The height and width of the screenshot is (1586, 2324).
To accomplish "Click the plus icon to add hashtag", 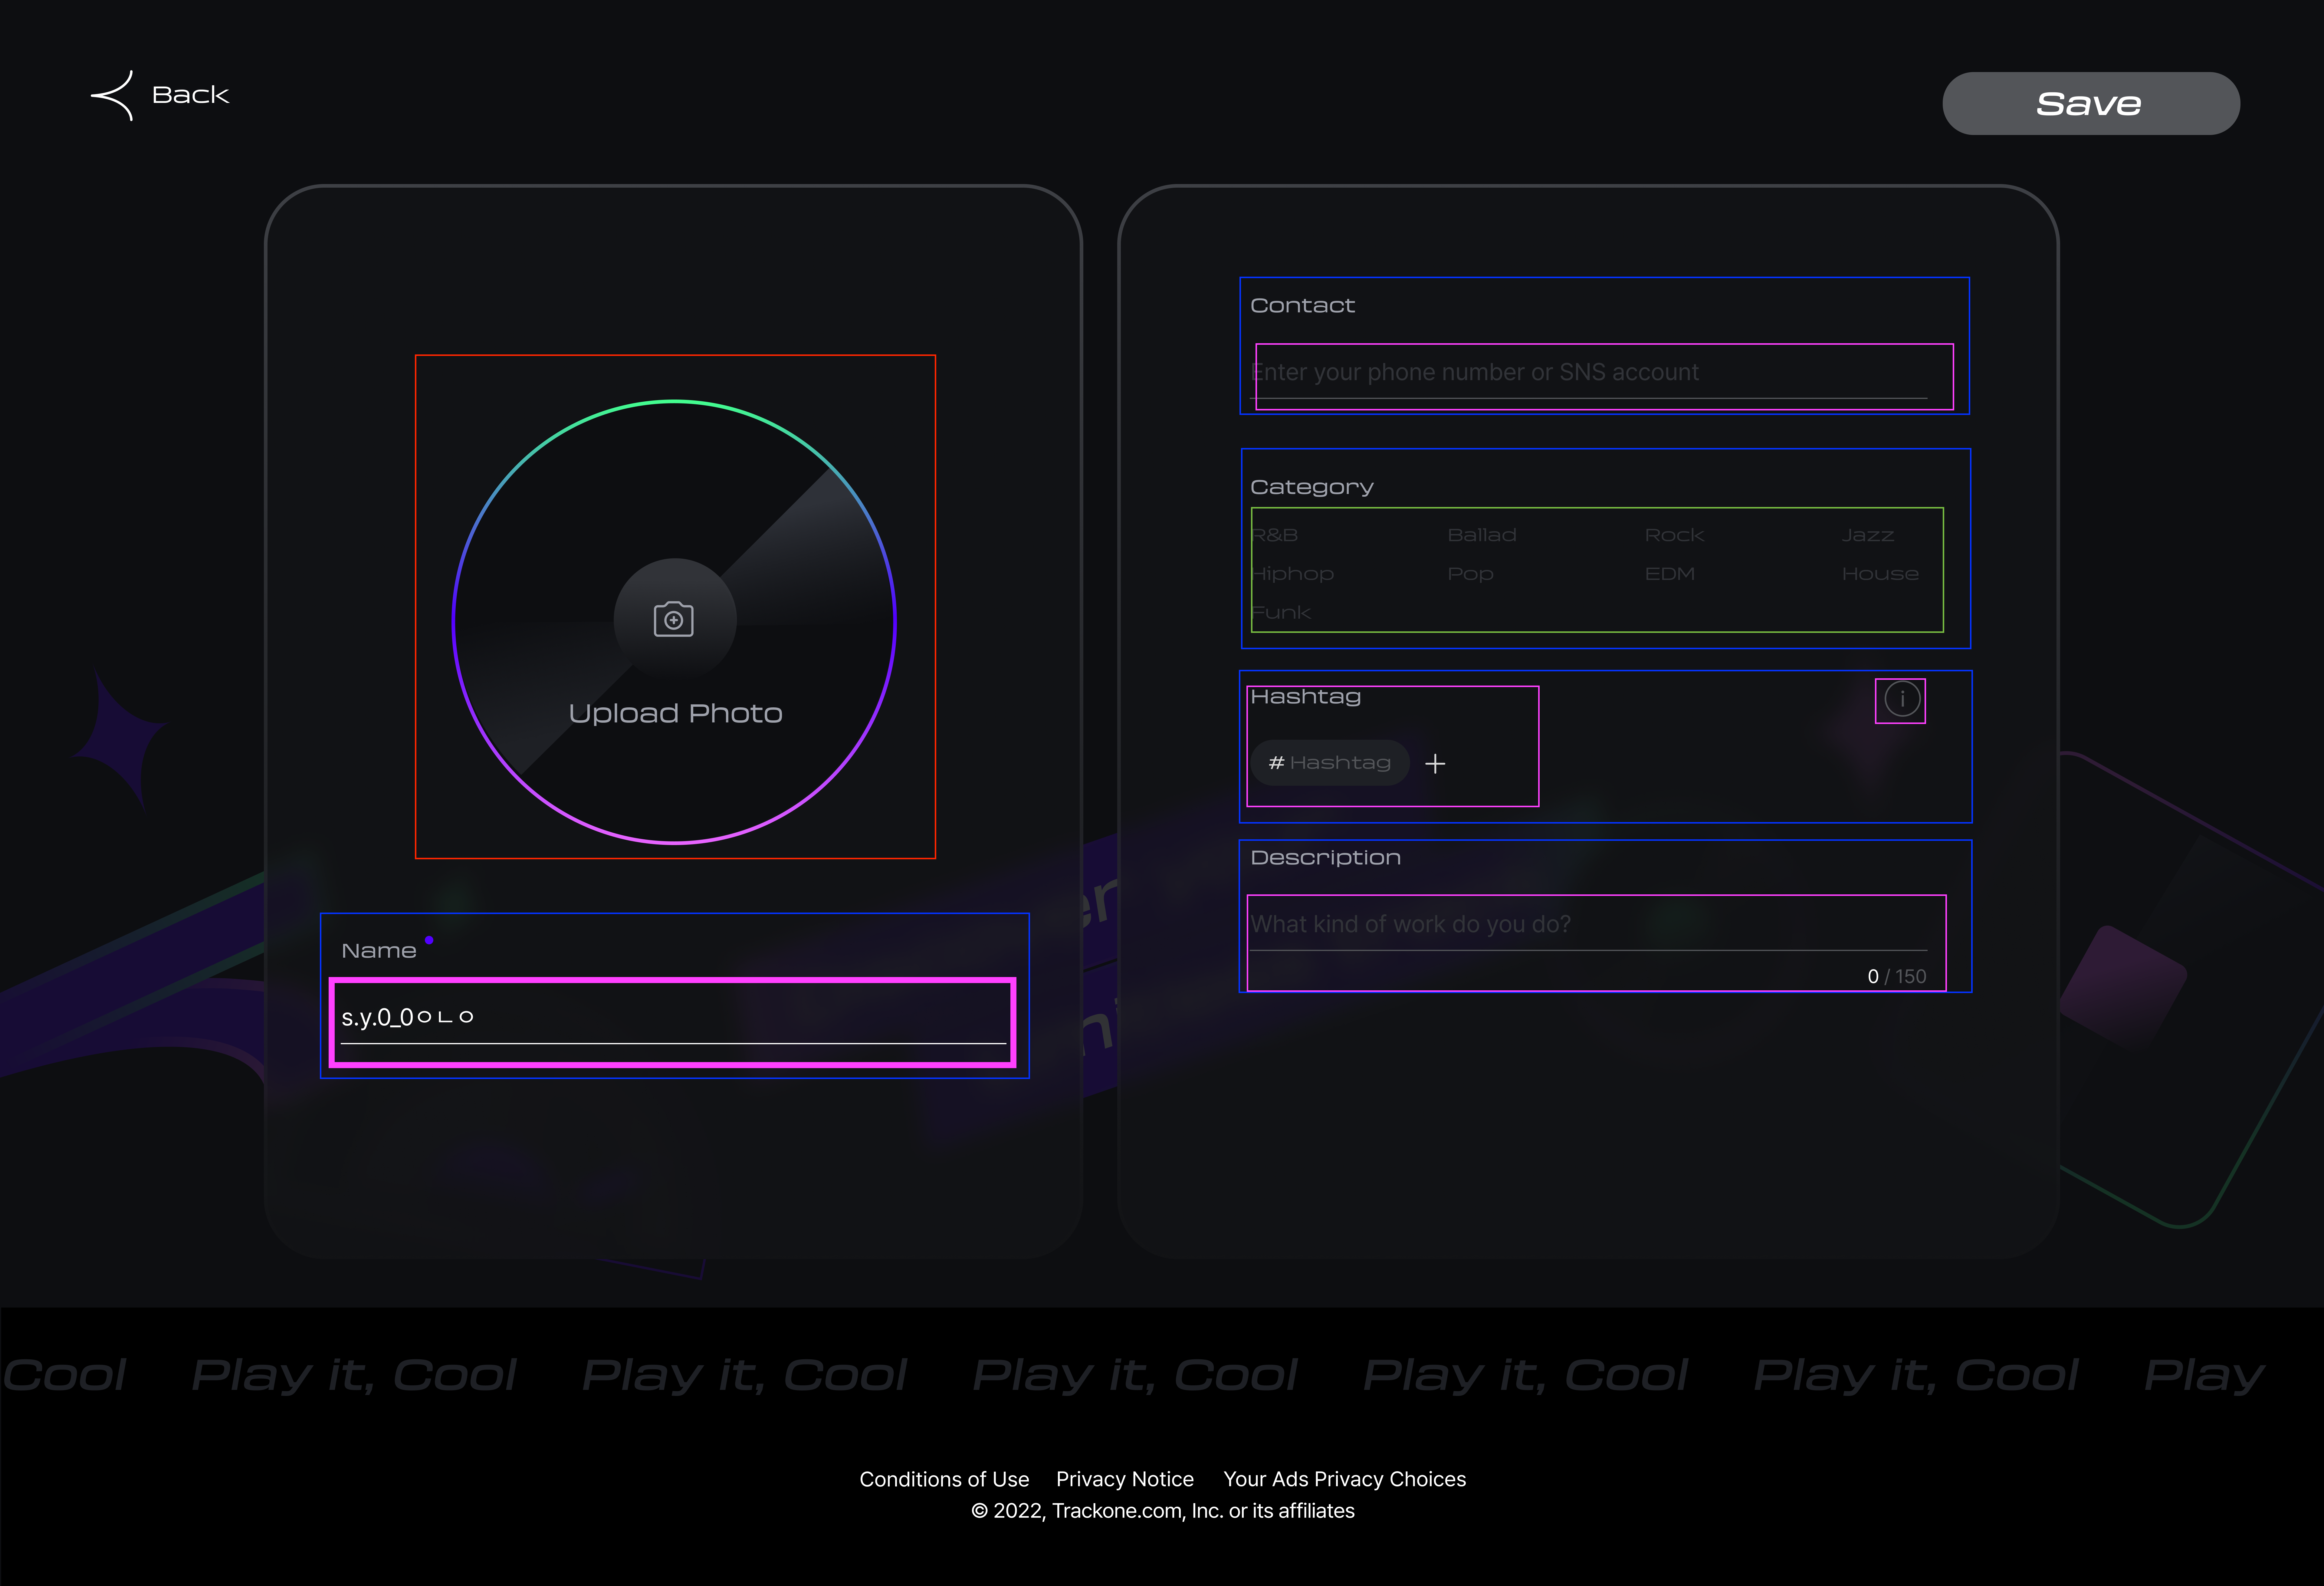I will (x=1435, y=764).
